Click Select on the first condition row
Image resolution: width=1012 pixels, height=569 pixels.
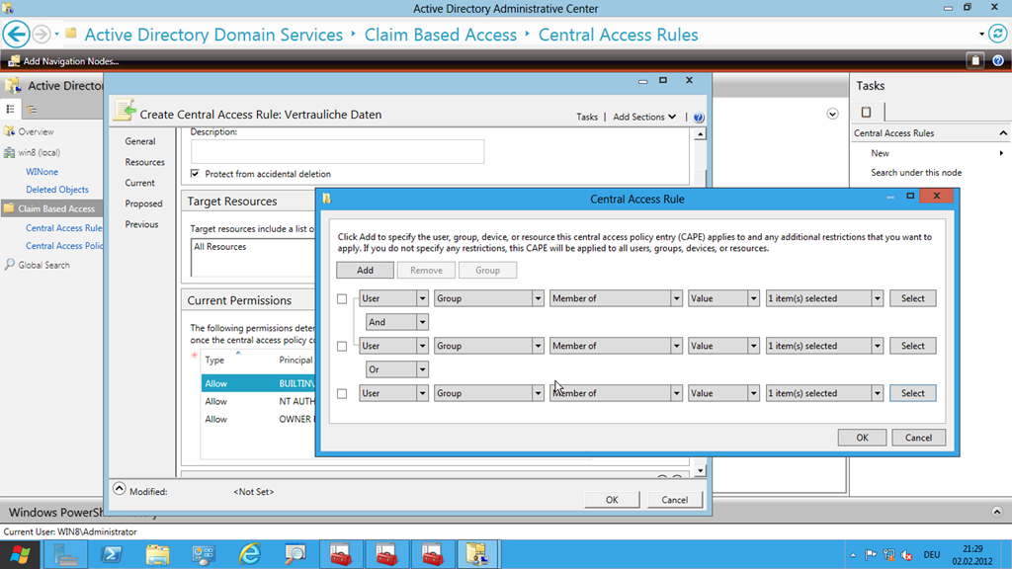pos(912,298)
